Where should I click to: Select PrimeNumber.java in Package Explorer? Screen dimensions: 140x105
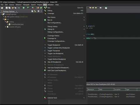[17, 24]
